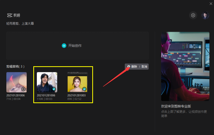Click the 剪辑草稿( 3 ) heading
Screen dimensions: 214x135
pos(16,66)
